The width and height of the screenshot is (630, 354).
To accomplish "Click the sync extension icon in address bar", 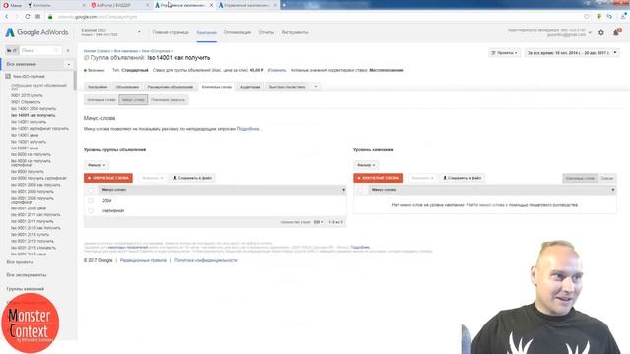I will [609, 17].
